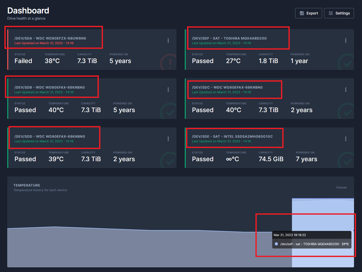The height and width of the screenshot is (272, 362).
Task: Click the 'Dashboard' page heading
Action: 28,11
